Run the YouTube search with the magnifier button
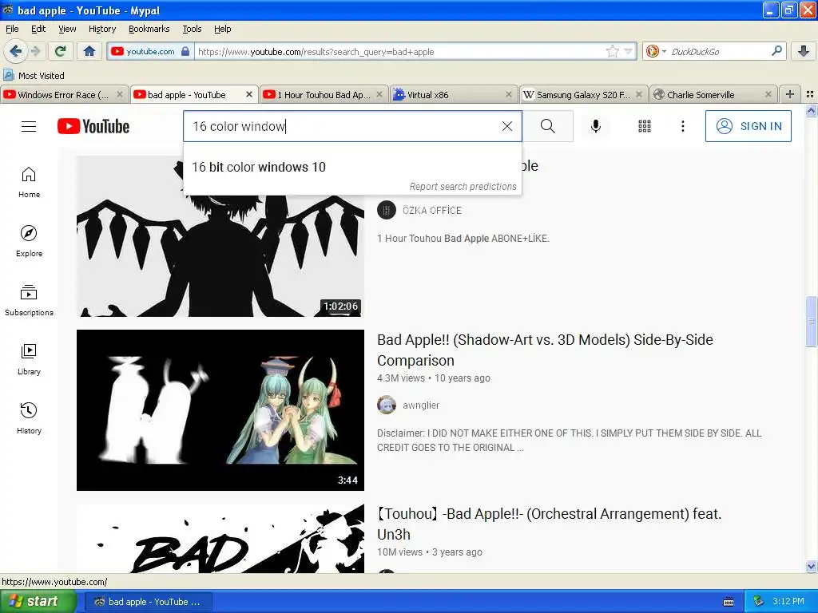 pos(548,126)
